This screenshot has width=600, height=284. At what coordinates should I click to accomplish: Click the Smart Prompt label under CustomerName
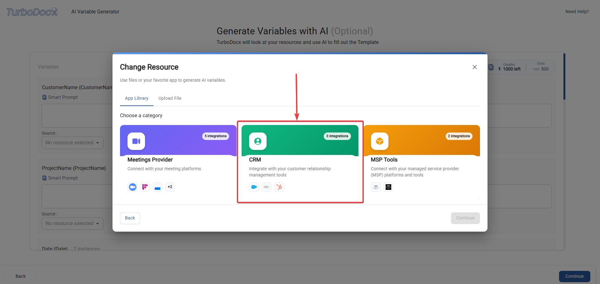coord(63,97)
